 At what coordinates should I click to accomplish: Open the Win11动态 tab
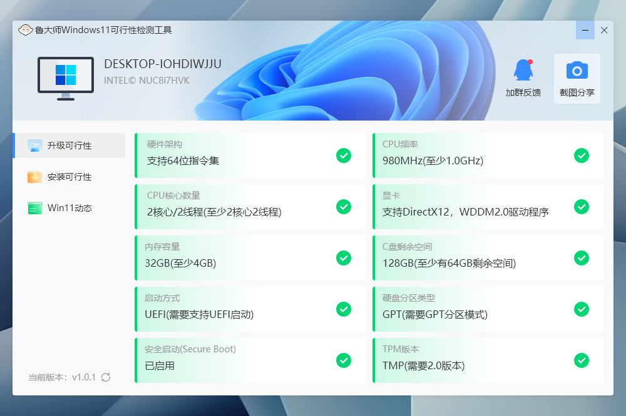(69, 208)
